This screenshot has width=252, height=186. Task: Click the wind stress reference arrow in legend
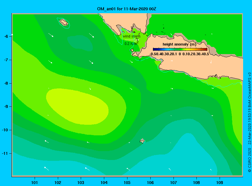coord(131,40)
